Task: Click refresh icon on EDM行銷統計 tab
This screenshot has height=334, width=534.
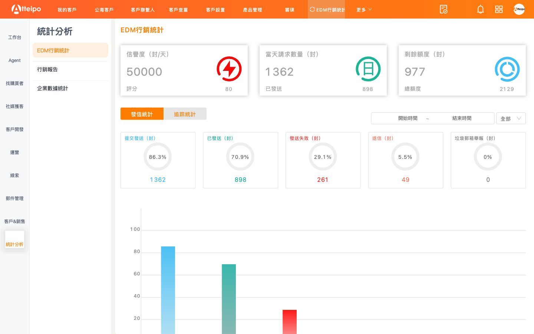Action: point(312,9)
